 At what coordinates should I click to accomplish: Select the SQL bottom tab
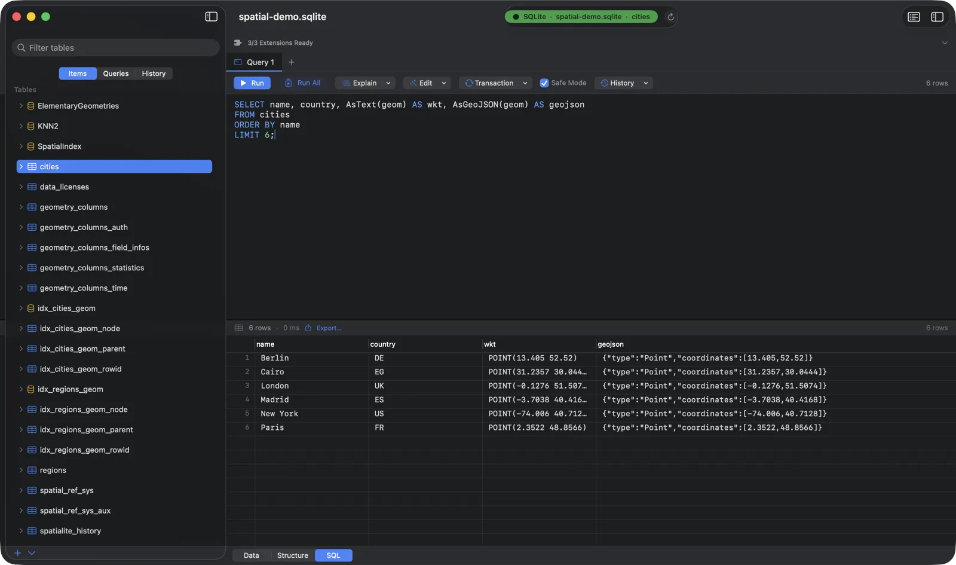(333, 555)
